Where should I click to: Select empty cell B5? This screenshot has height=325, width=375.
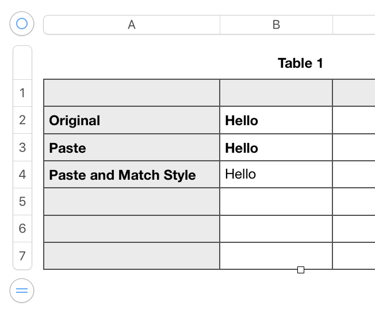(276, 202)
